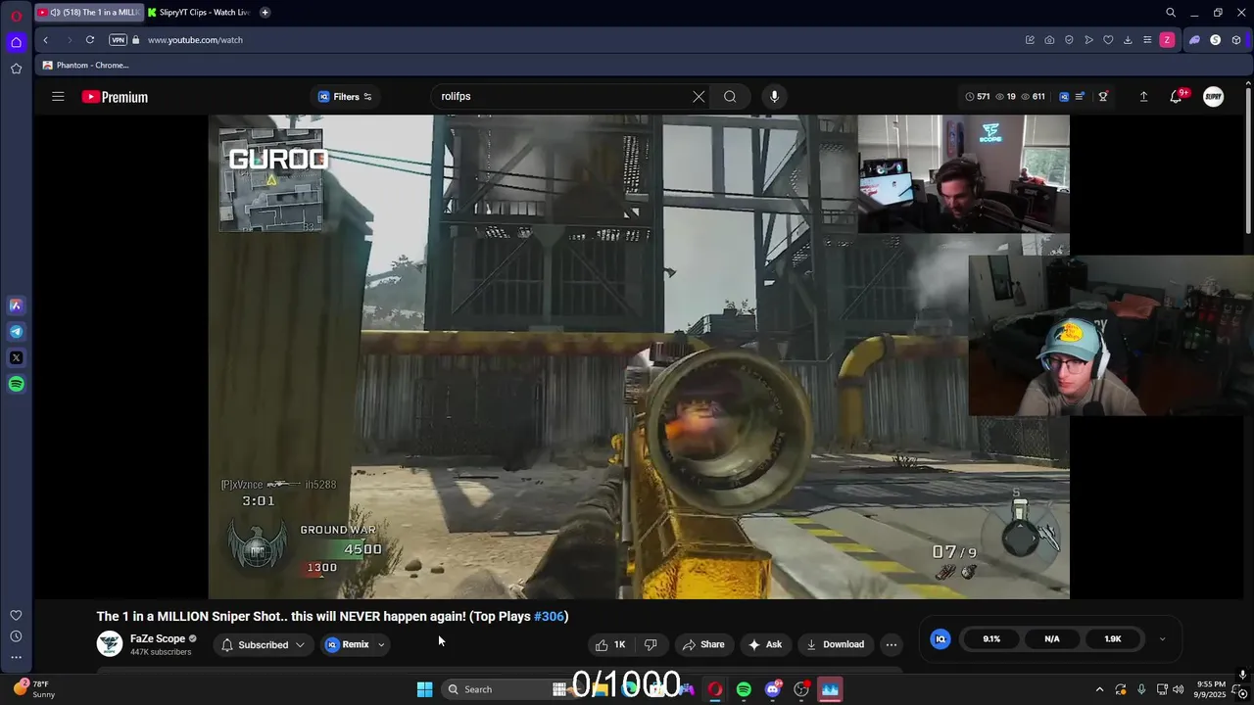Click the edit page icon in address bar
The height and width of the screenshot is (705, 1254).
[x=1030, y=40]
